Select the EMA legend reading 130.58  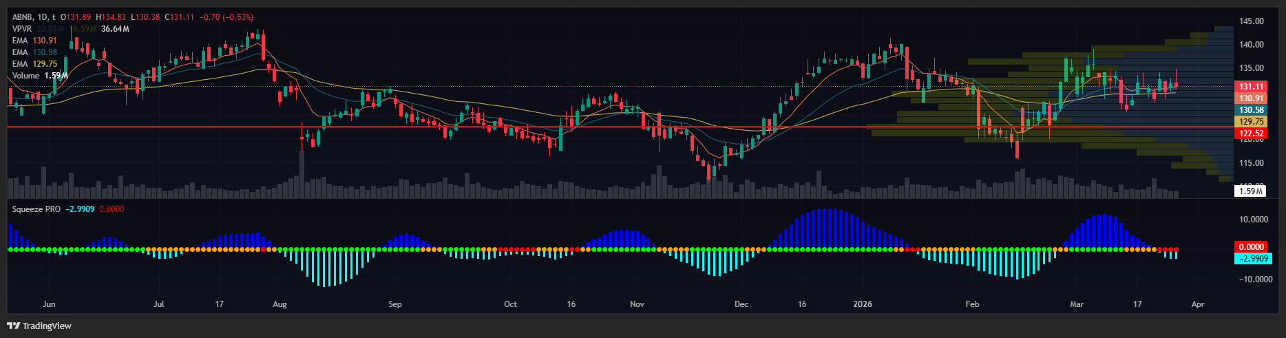34,52
